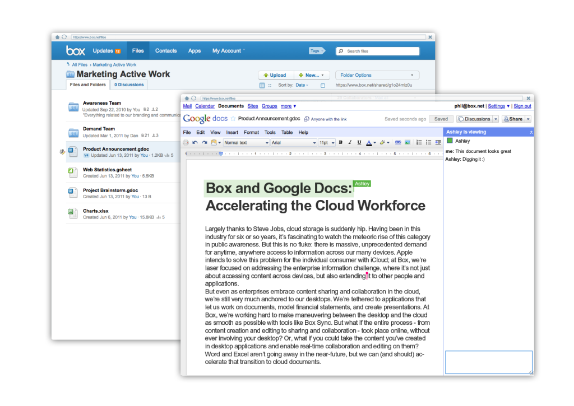Open the Arial font dropdown
The image size is (574, 406).
point(294,143)
